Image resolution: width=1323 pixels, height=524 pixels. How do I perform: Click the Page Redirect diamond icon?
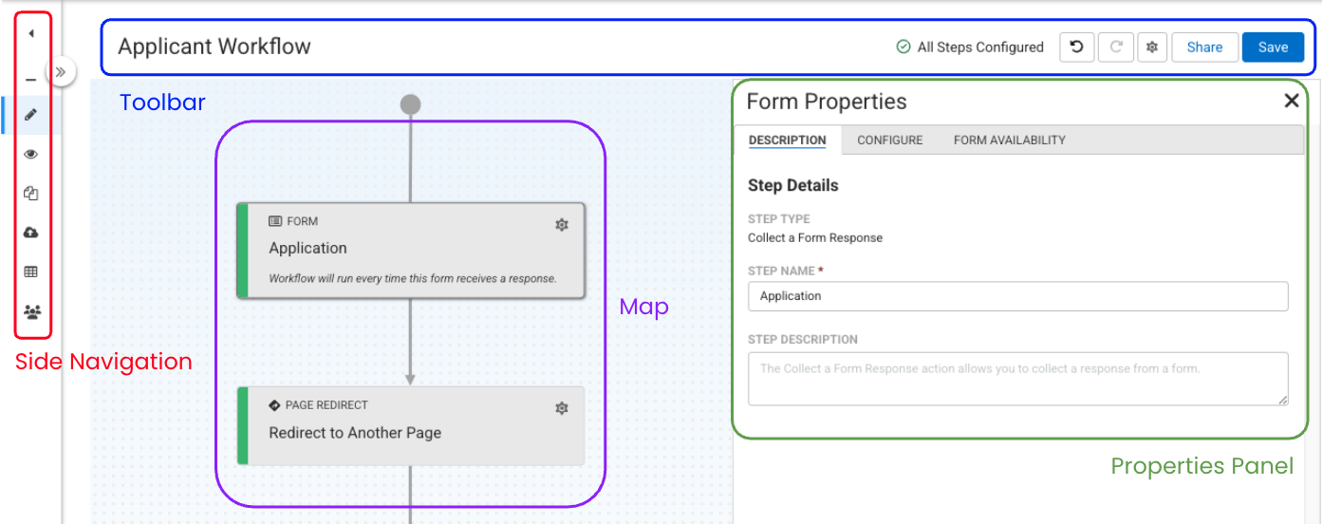[275, 405]
